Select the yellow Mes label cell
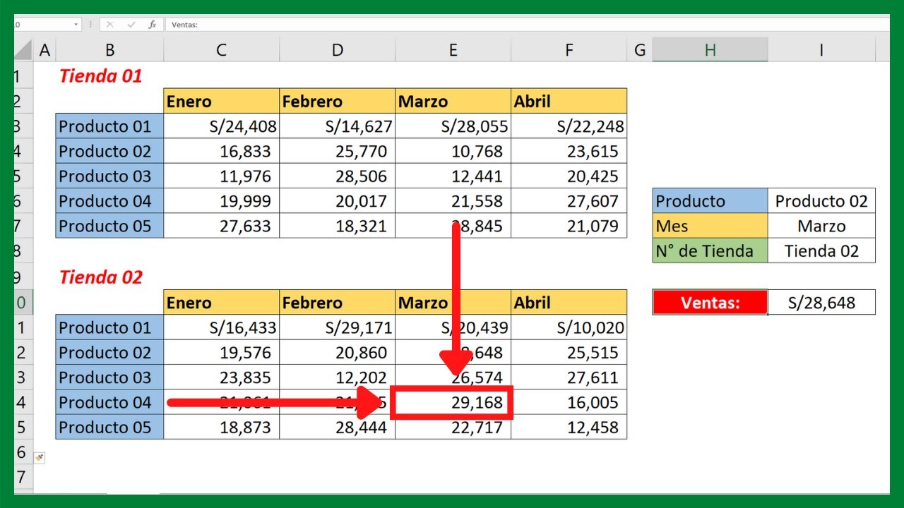The height and width of the screenshot is (508, 904). point(710,226)
